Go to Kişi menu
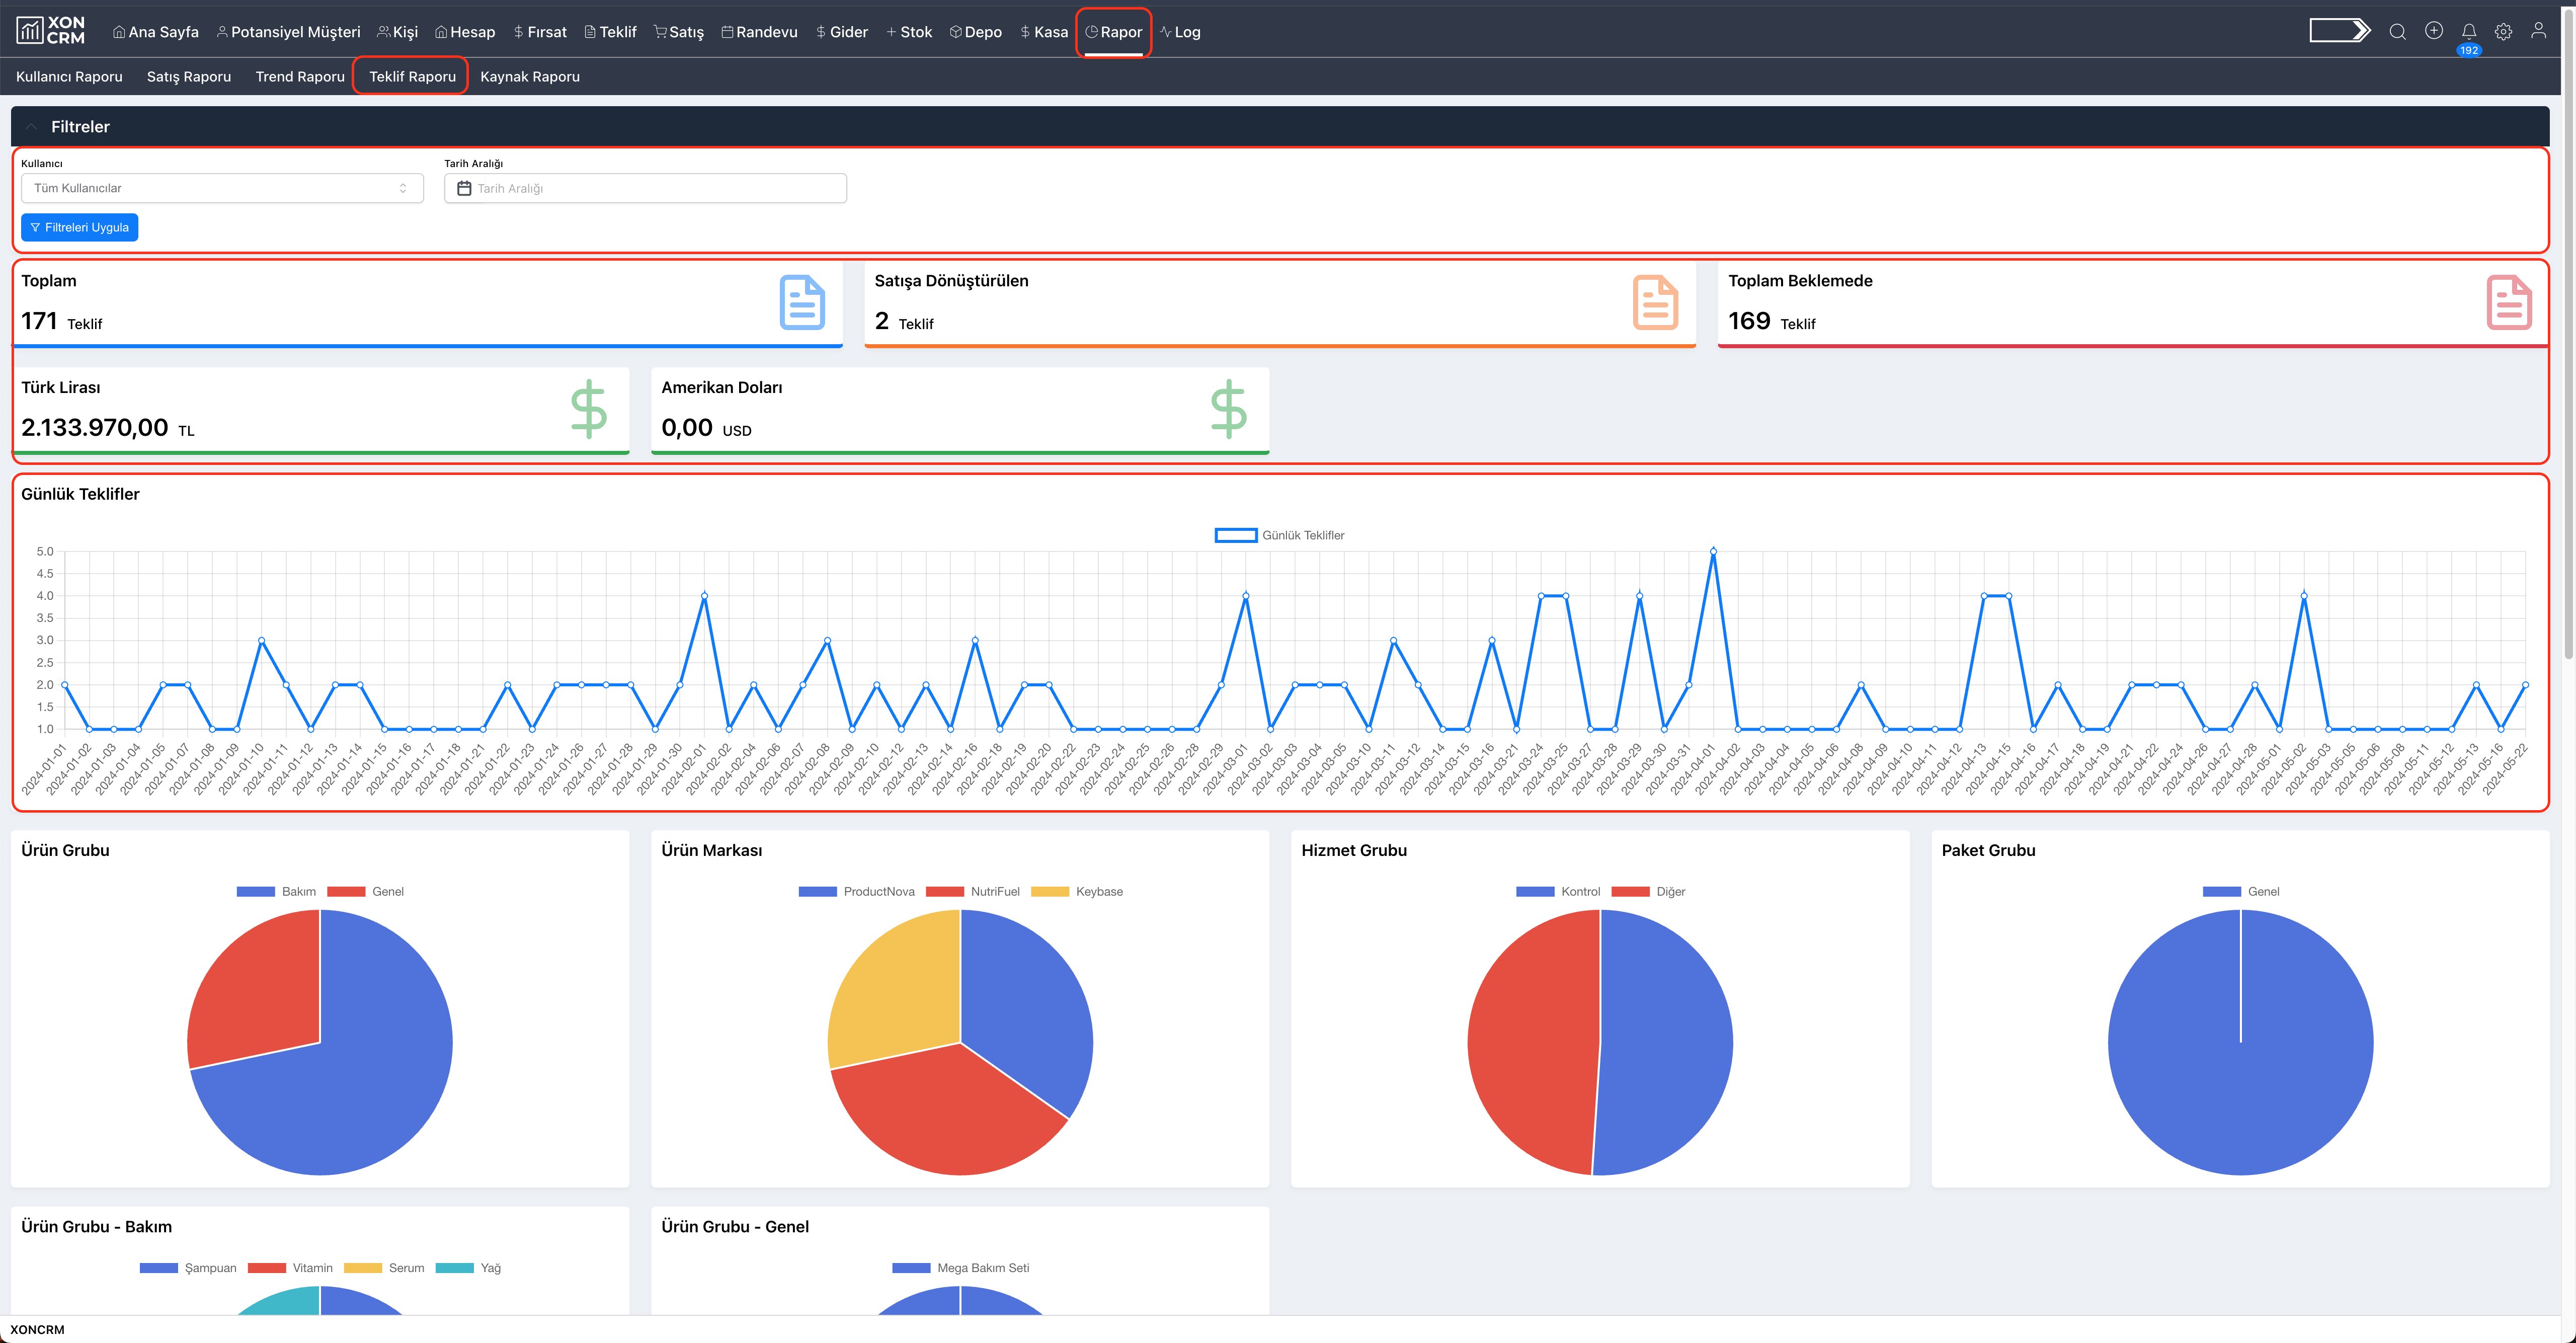The height and width of the screenshot is (1343, 2576). point(397,32)
